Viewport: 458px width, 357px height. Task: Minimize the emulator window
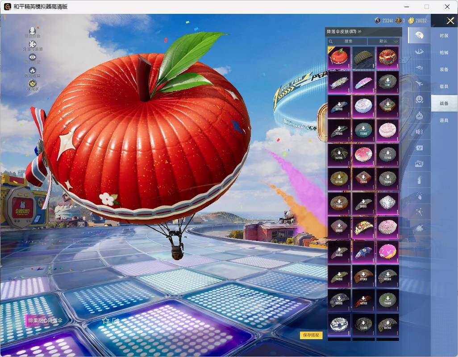[x=407, y=7]
